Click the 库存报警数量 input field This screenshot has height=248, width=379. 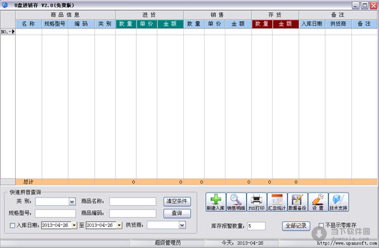pyautogui.click(x=256, y=226)
